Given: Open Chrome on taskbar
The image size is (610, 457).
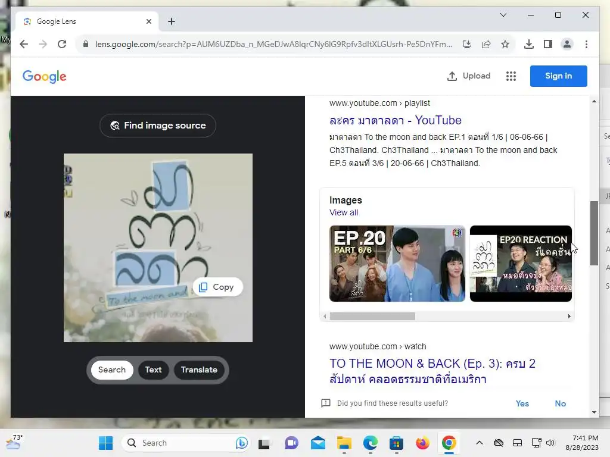Looking at the screenshot, I should point(449,443).
